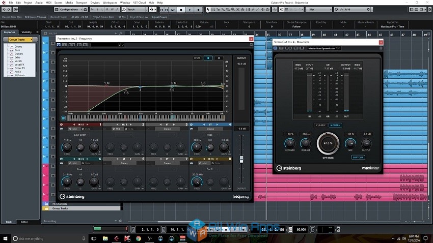The height and width of the screenshot is (243, 433).
Task: Open the Frequency EQ display settings gear
Action: [219, 58]
